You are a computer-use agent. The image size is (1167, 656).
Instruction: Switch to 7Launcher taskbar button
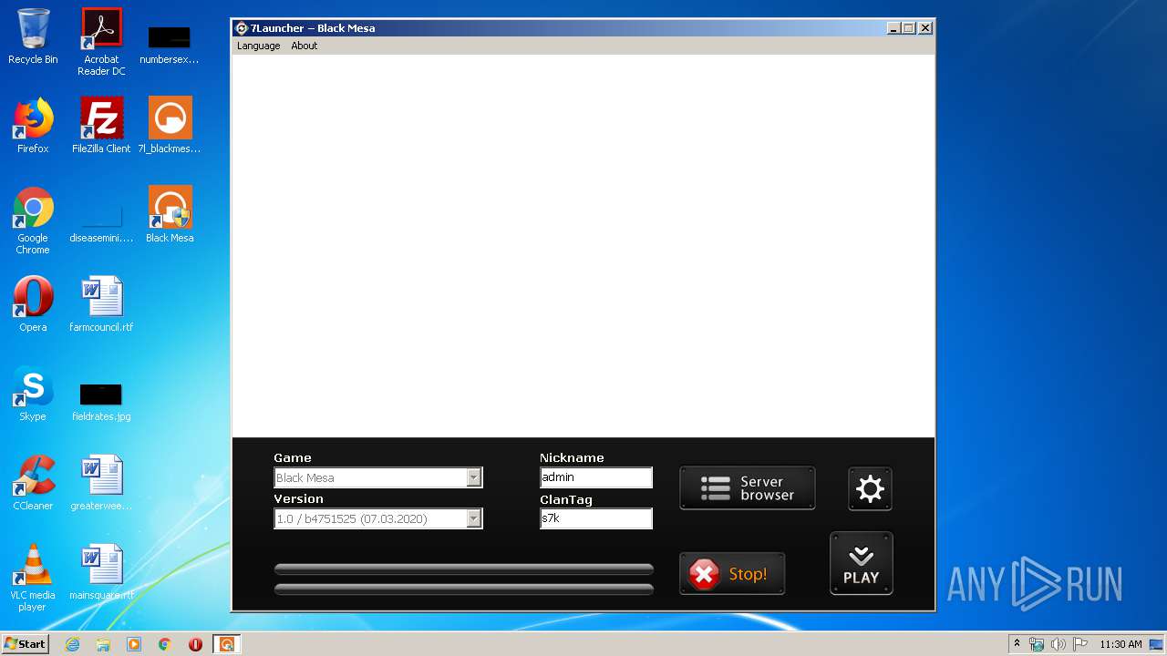pyautogui.click(x=227, y=643)
